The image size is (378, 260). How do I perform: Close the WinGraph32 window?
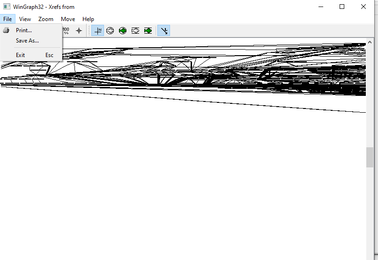click(363, 7)
